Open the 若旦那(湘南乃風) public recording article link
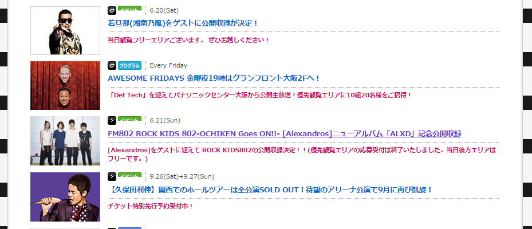Viewport: 532px width, 229px height. (x=183, y=23)
